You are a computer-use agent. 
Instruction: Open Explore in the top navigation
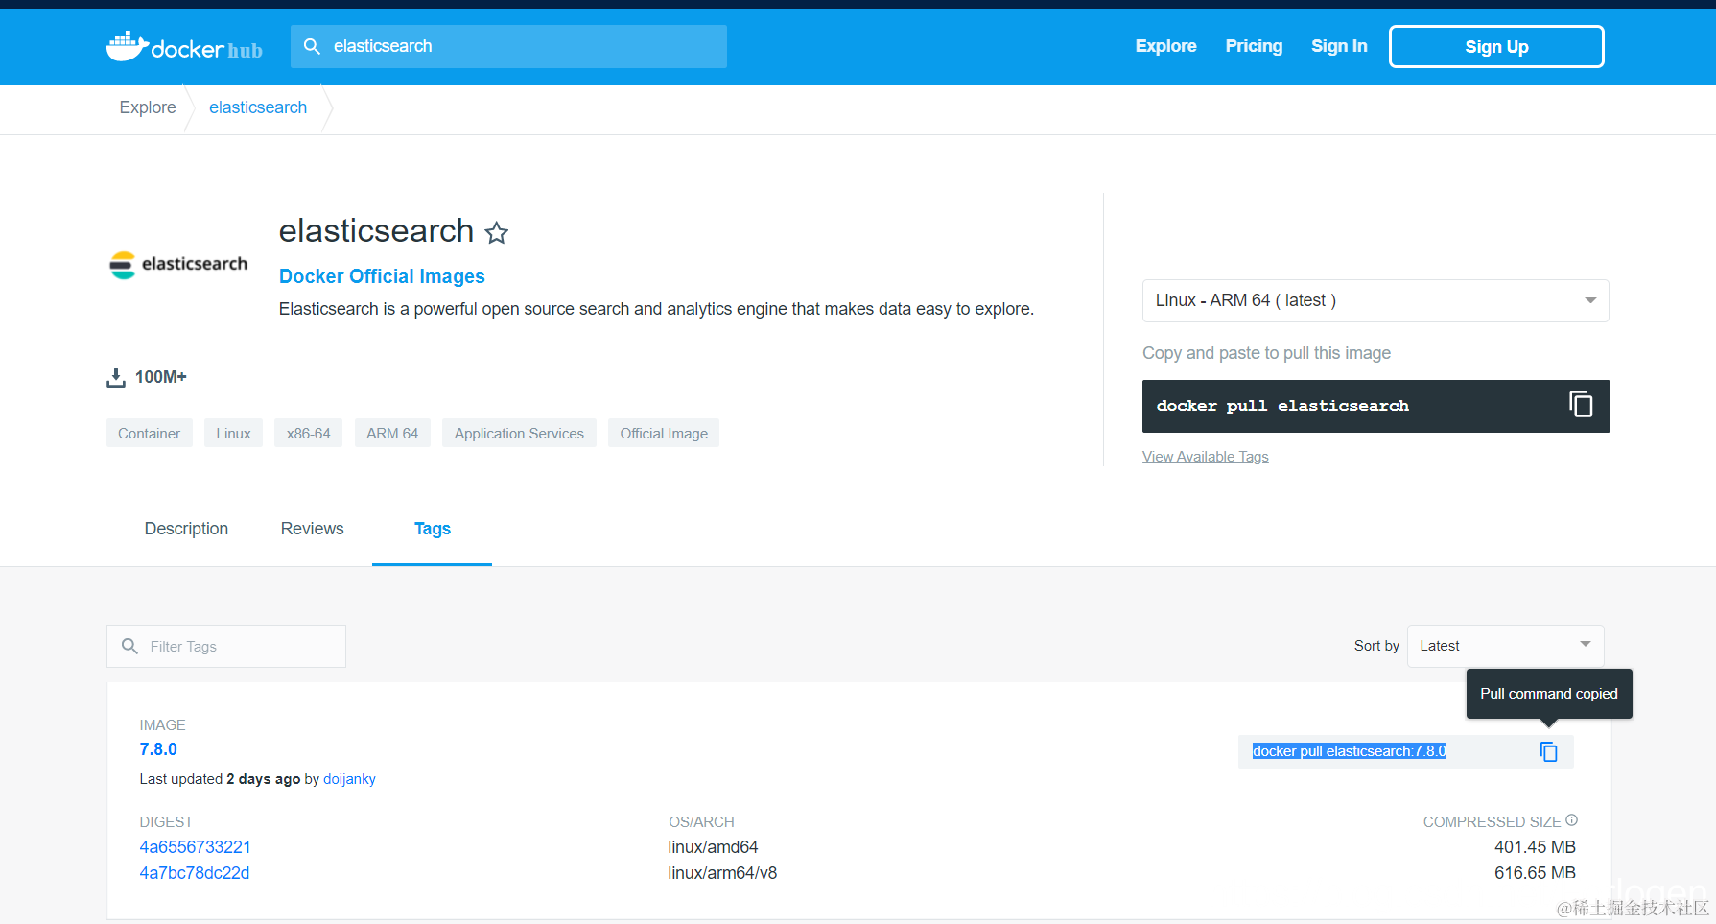click(1165, 46)
